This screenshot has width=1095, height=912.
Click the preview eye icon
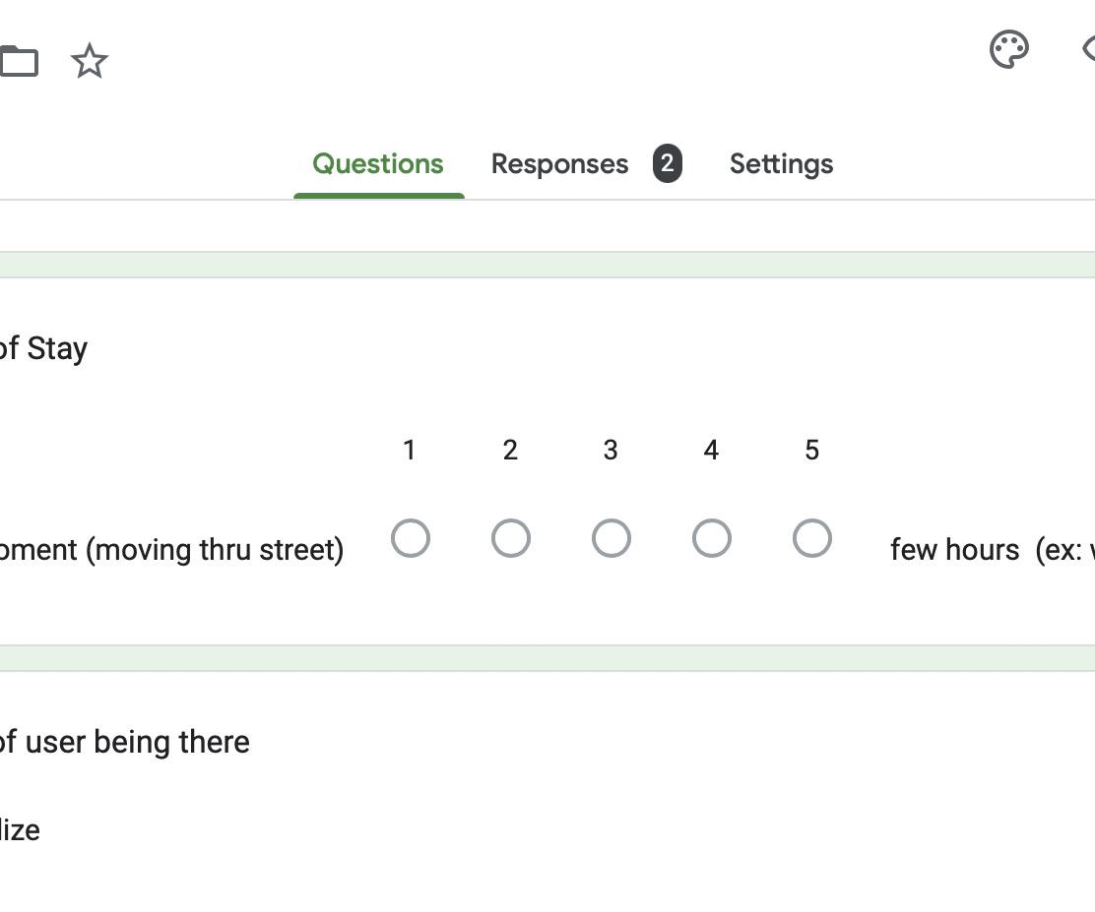tap(1087, 49)
